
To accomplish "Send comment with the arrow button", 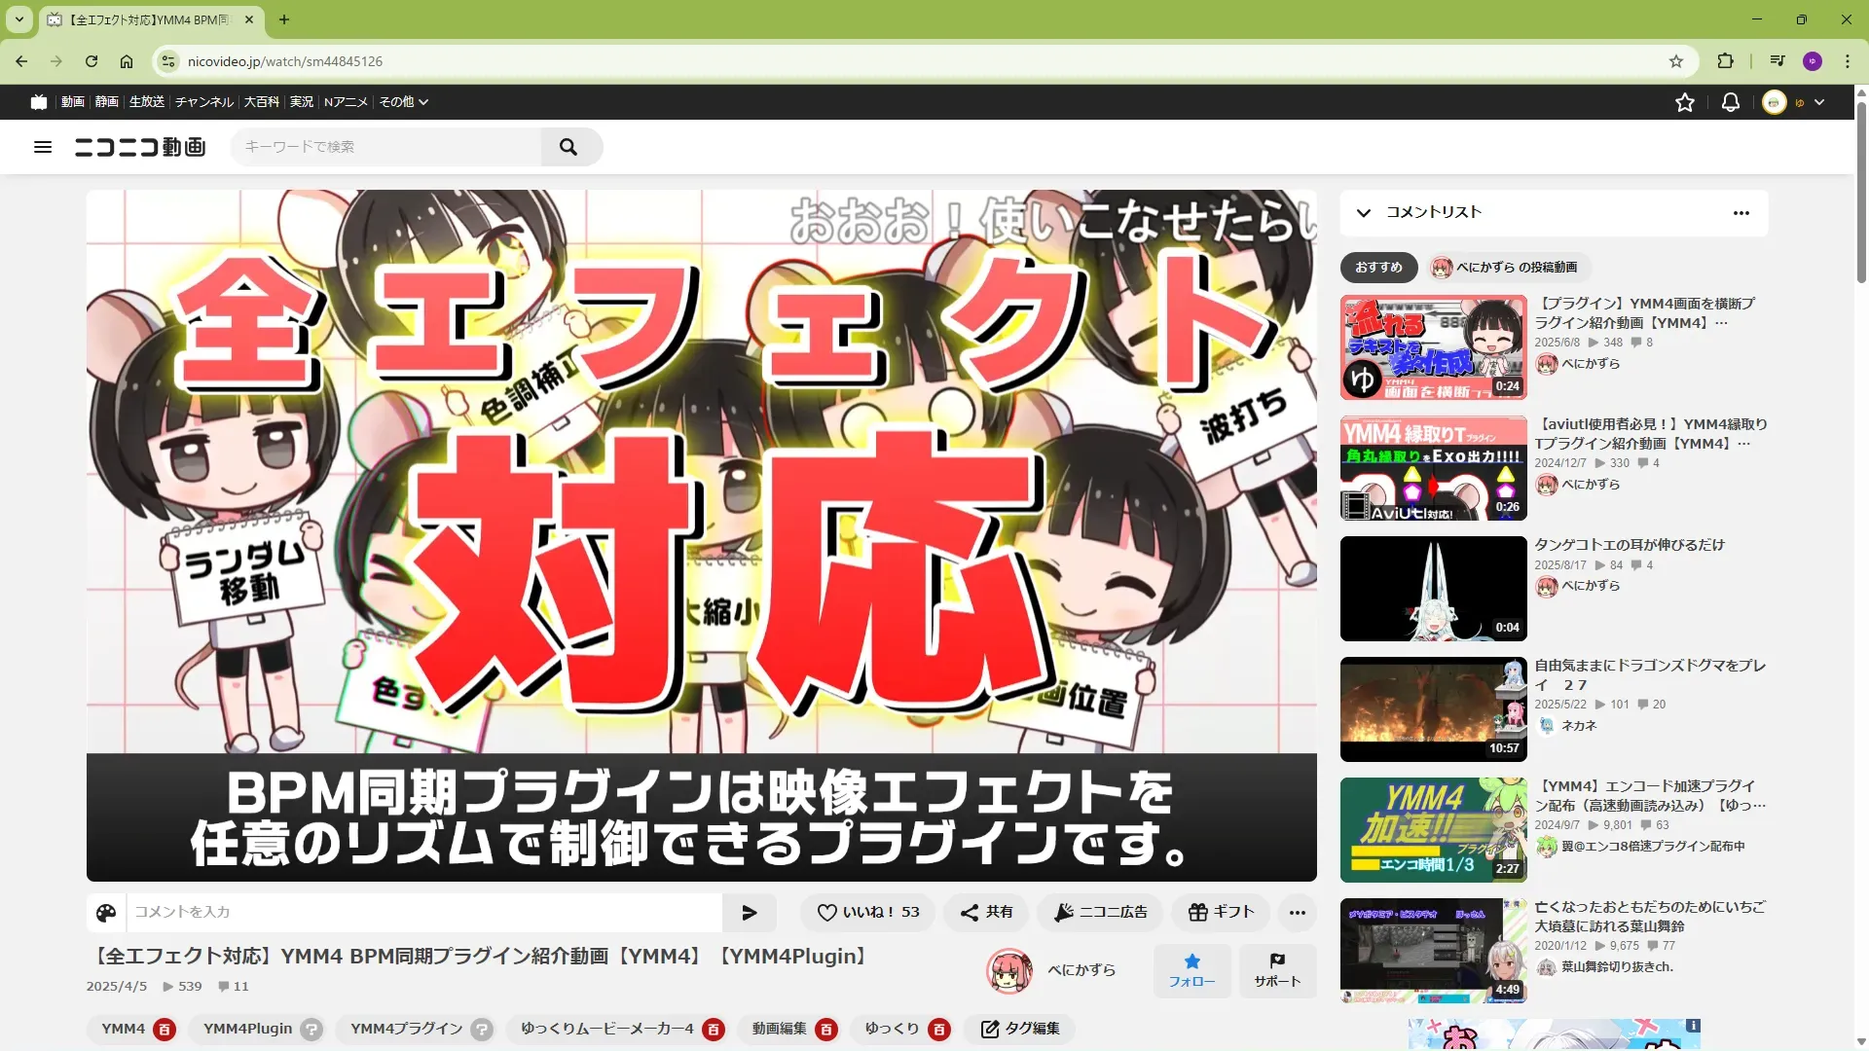I will pos(749,912).
